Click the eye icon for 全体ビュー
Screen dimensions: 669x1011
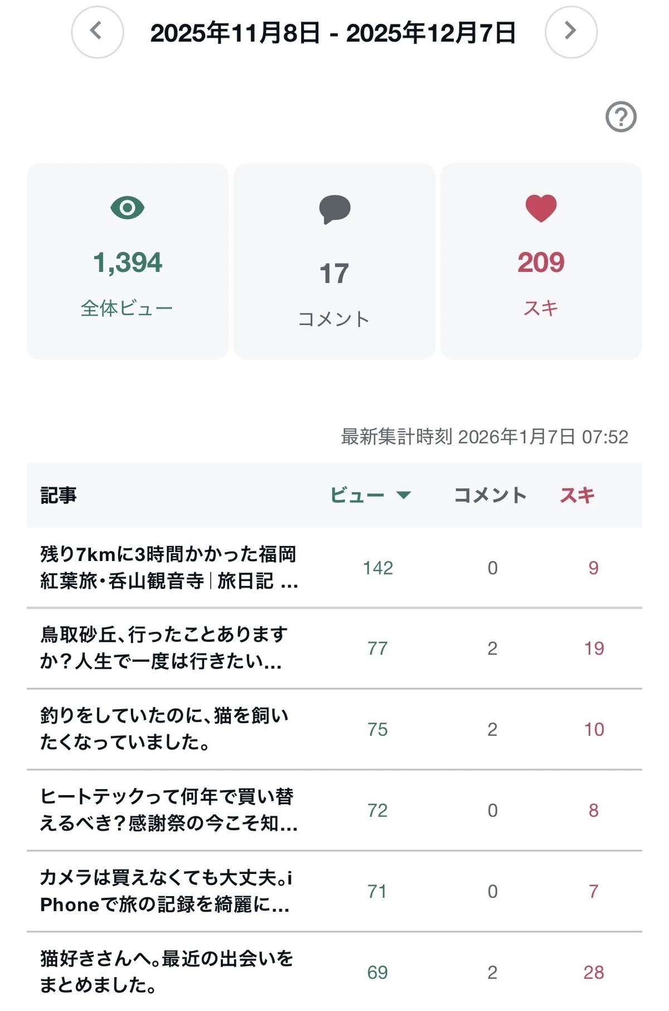[x=128, y=208]
